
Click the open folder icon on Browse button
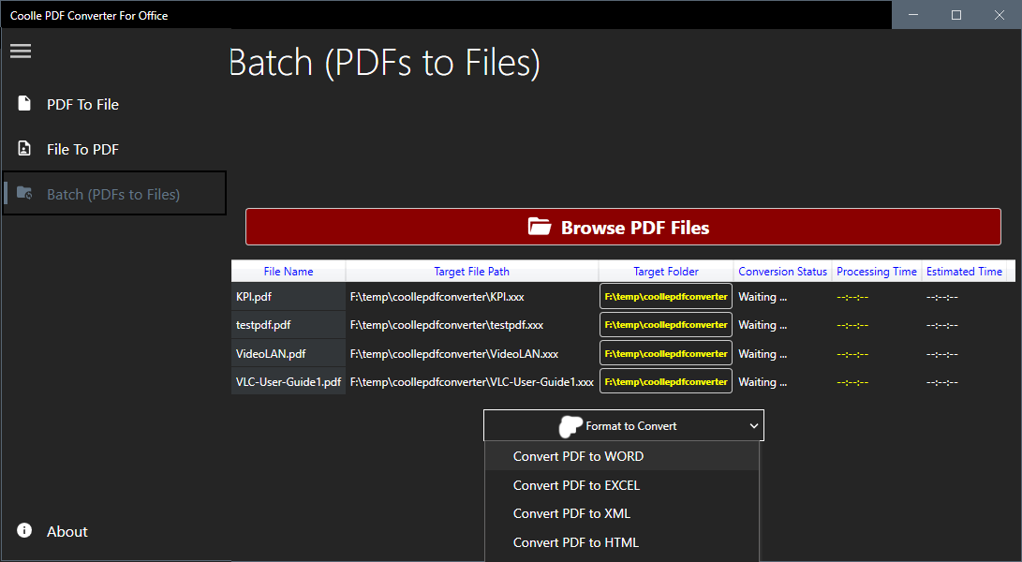click(x=539, y=228)
